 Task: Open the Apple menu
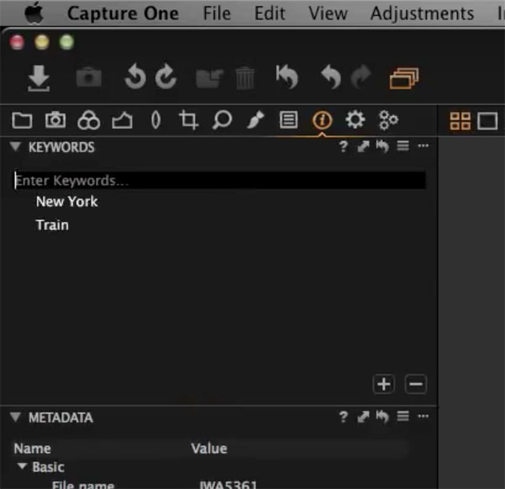pos(34,13)
